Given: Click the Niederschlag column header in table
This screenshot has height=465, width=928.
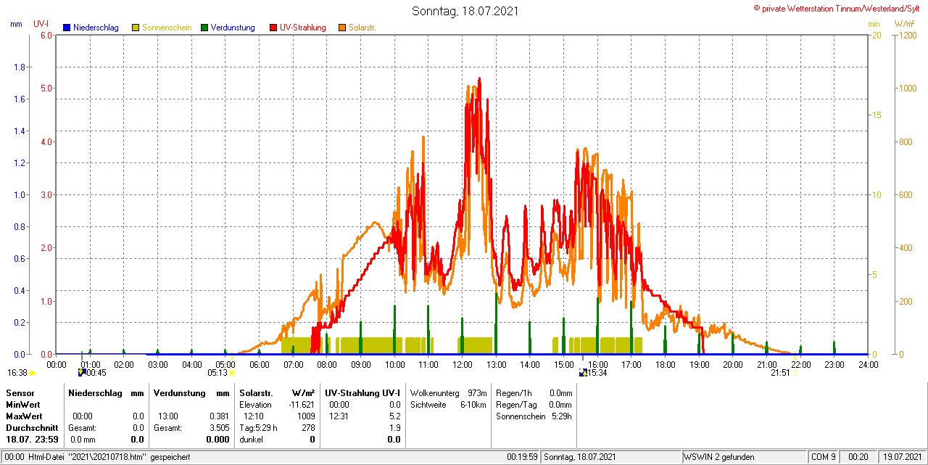Looking at the screenshot, I should pos(95,392).
